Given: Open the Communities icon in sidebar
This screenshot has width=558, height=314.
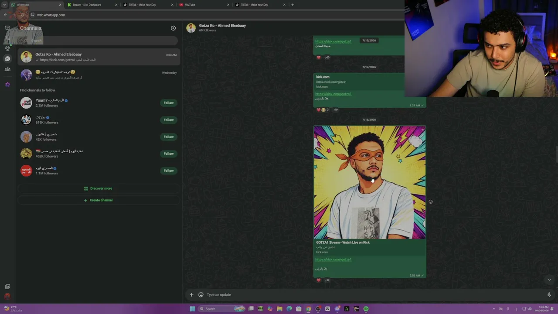Looking at the screenshot, I should pos(7,69).
